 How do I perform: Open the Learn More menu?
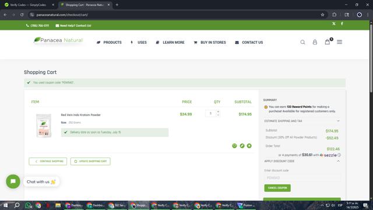tap(170, 43)
